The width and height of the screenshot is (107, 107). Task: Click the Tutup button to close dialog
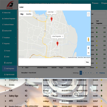87,62
